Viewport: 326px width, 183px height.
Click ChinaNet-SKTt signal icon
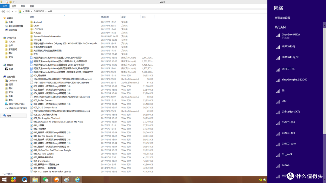278,113
